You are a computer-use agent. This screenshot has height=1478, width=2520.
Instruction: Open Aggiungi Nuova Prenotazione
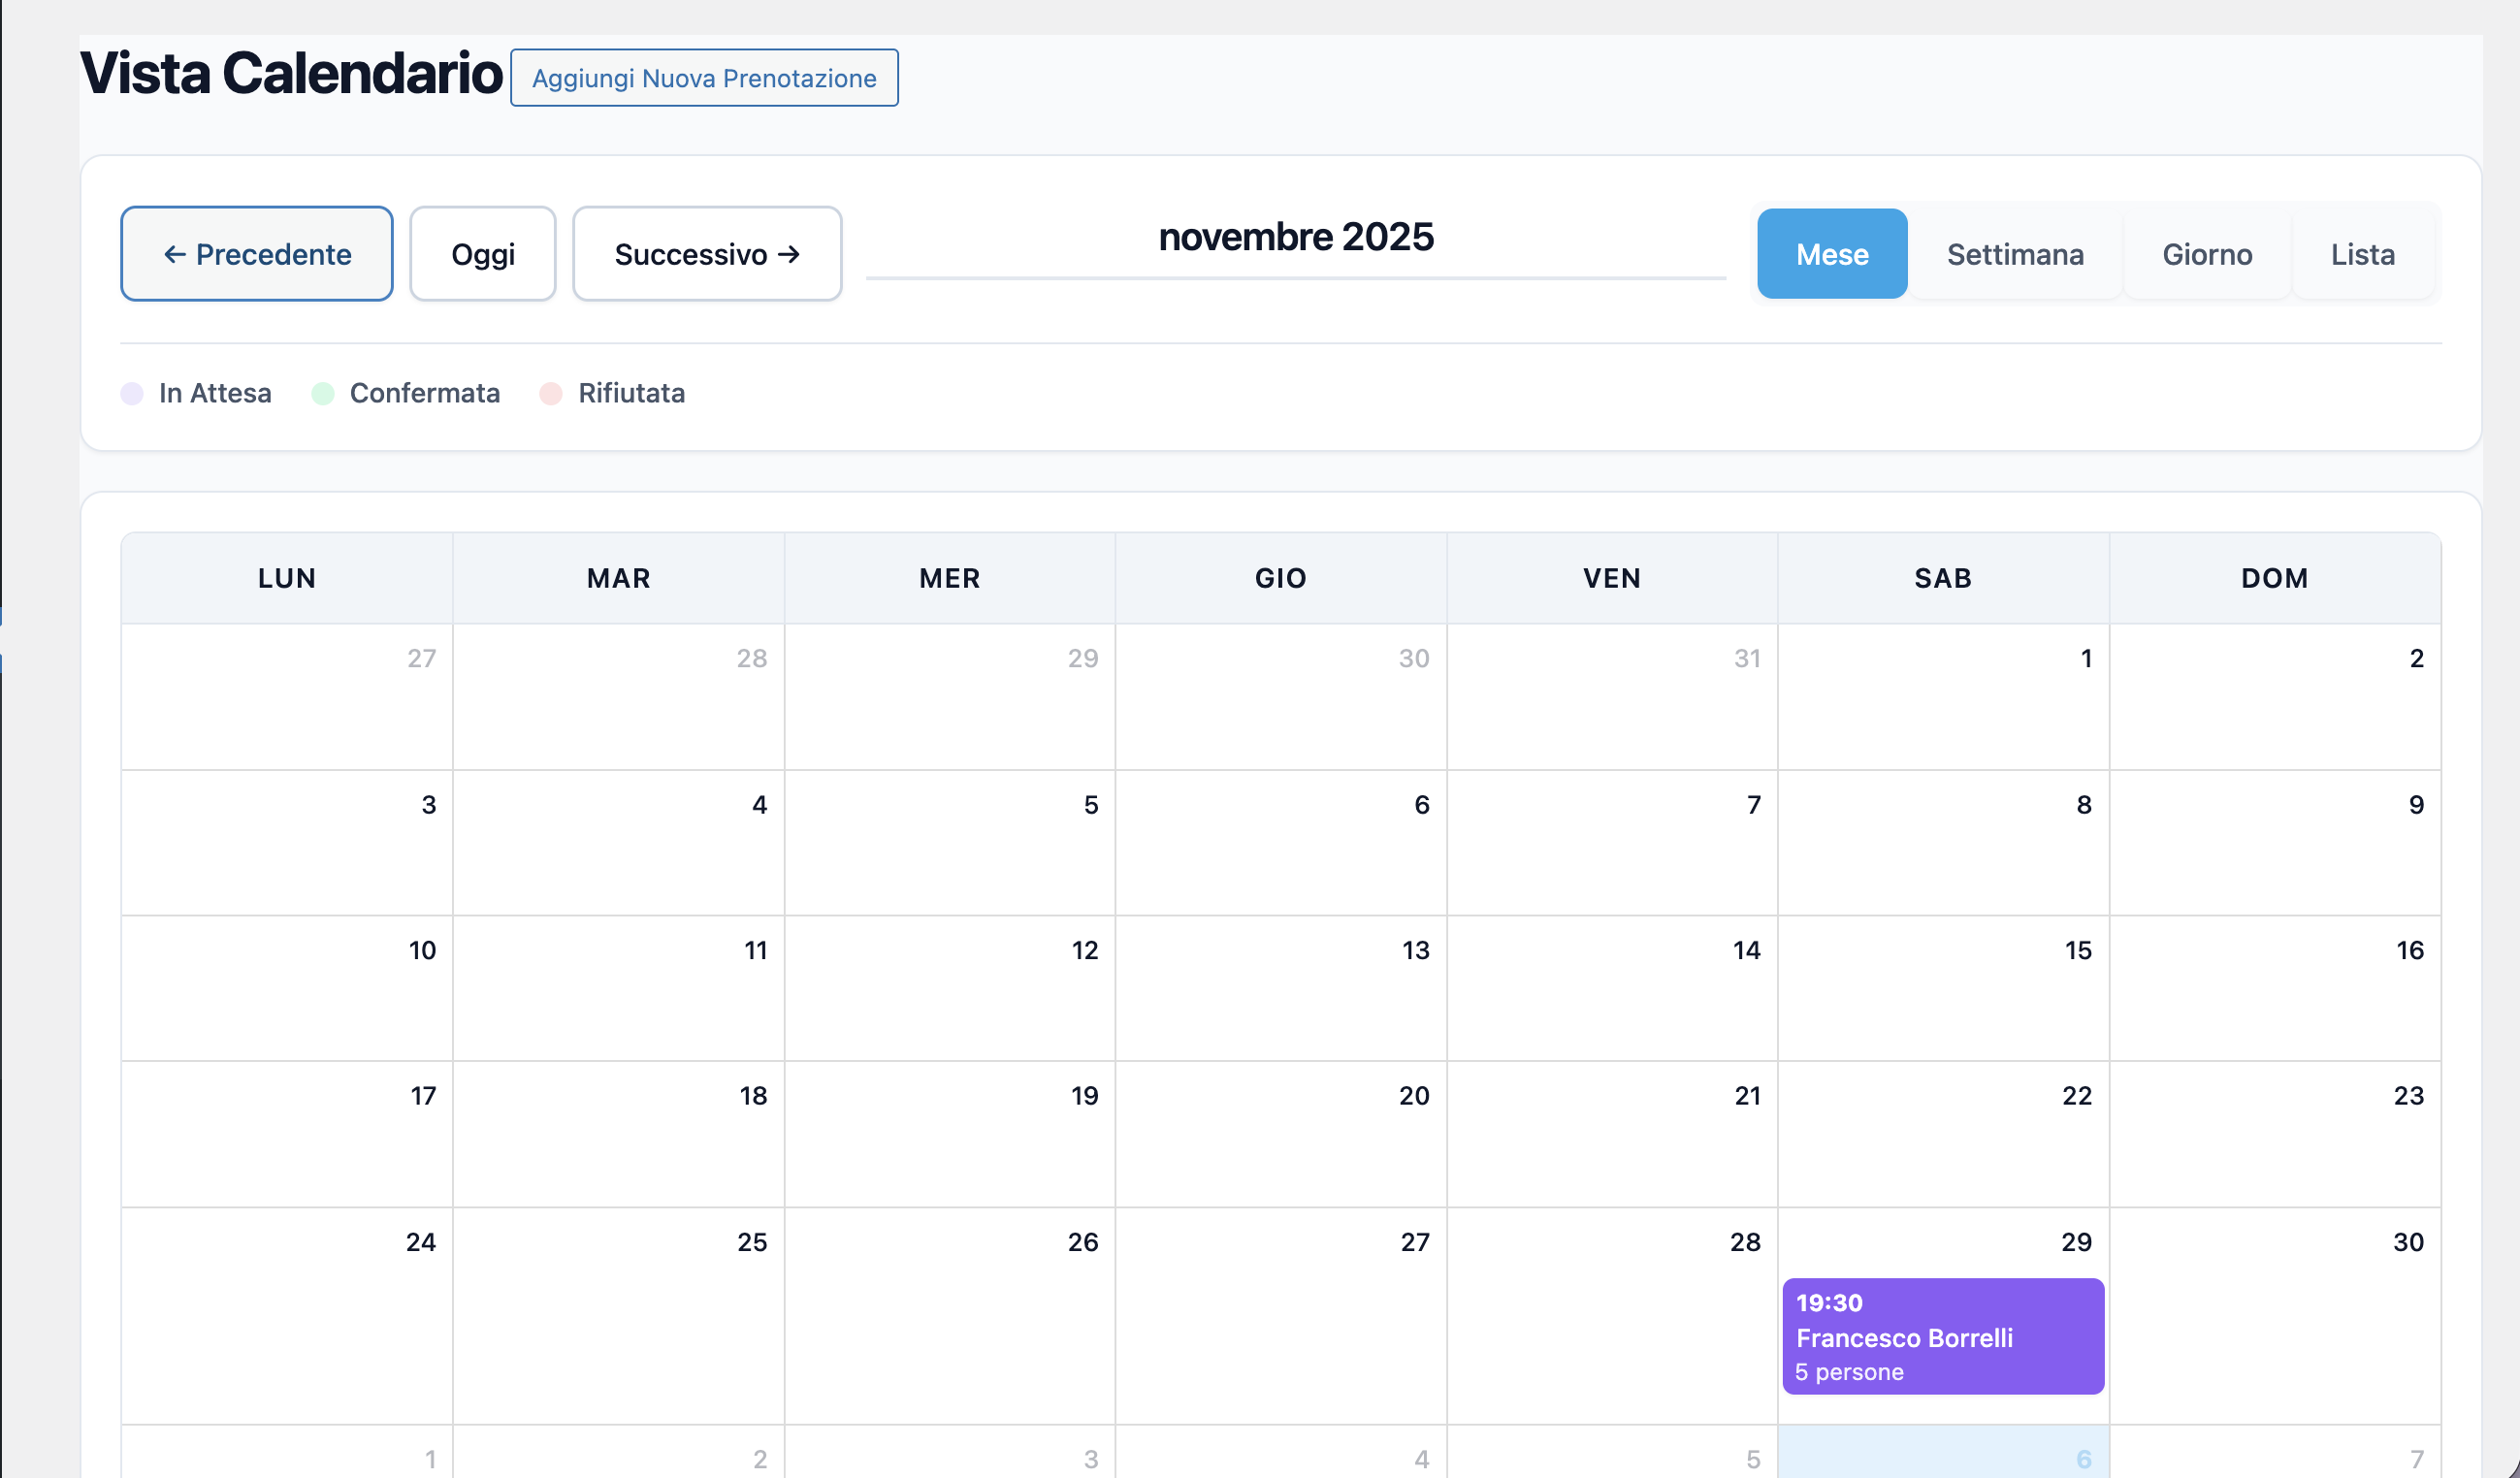703,78
